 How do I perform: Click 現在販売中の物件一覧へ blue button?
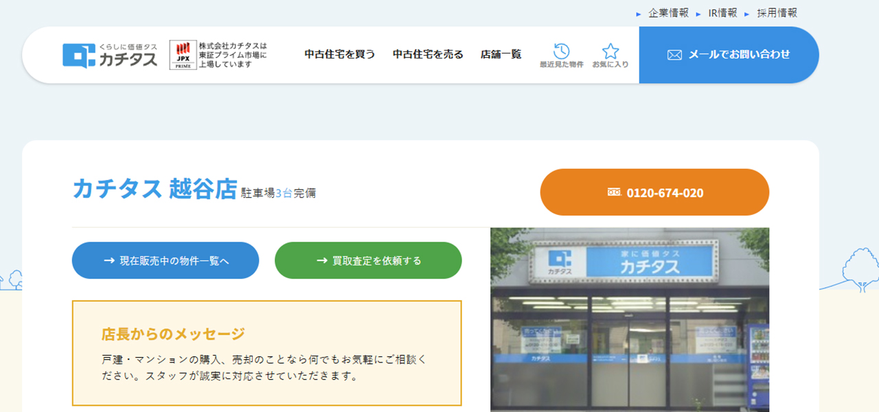pyautogui.click(x=165, y=260)
